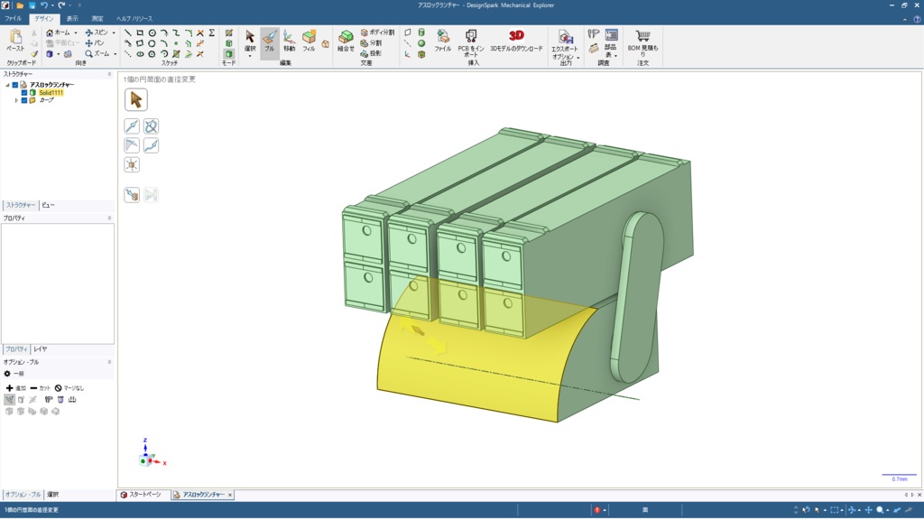Select the プル (Pull) tool in the ribbon
Screen dimensions: 924x520
(269, 42)
